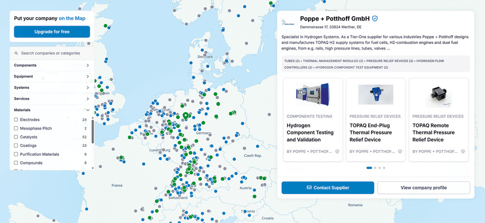Viewport: 485px width, 223px height.
Task: Click the Germany label on the map
Action: pyautogui.click(x=204, y=133)
